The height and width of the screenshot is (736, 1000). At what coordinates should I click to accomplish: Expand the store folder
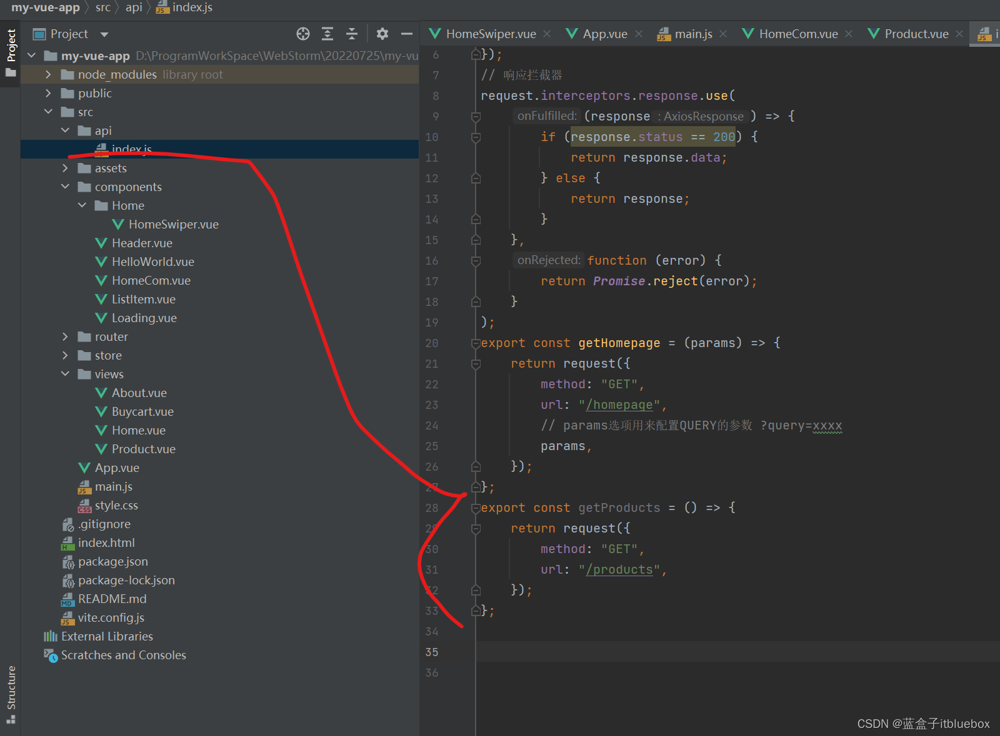pyautogui.click(x=66, y=355)
